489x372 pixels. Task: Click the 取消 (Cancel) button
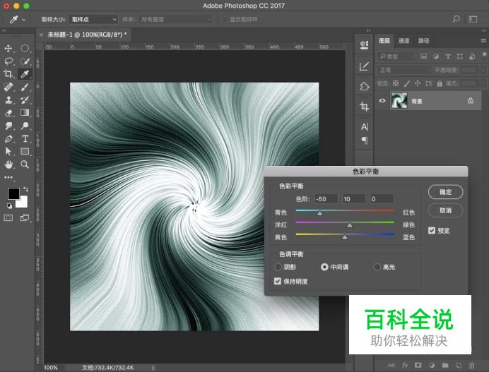click(445, 210)
